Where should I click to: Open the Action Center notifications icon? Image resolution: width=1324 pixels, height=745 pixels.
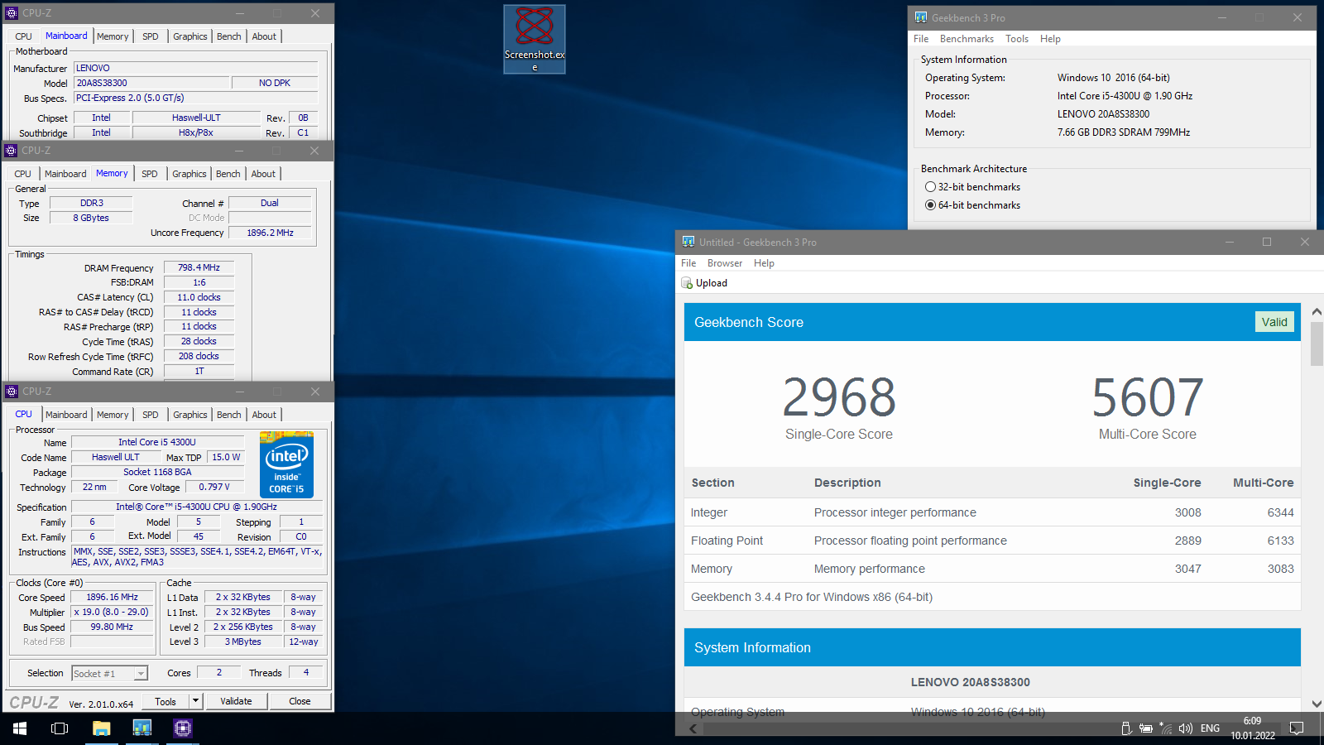pos(1297,728)
